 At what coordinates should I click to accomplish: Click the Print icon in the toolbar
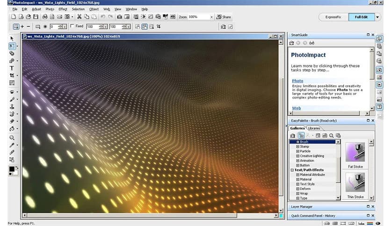pos(44,17)
